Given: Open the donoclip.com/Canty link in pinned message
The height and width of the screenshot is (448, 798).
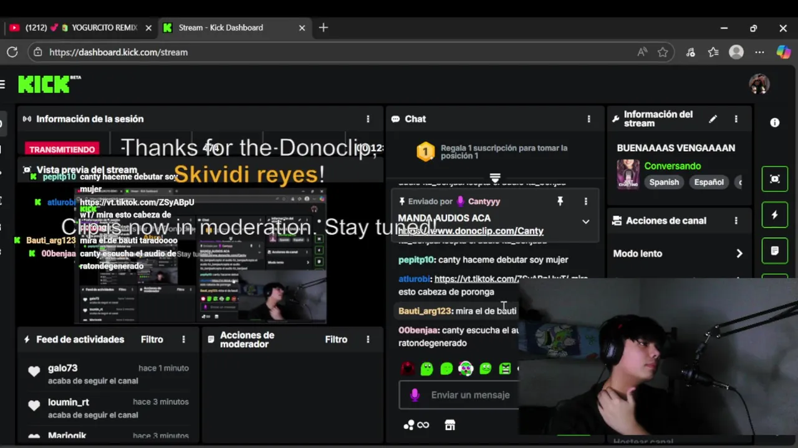Looking at the screenshot, I should 471,231.
